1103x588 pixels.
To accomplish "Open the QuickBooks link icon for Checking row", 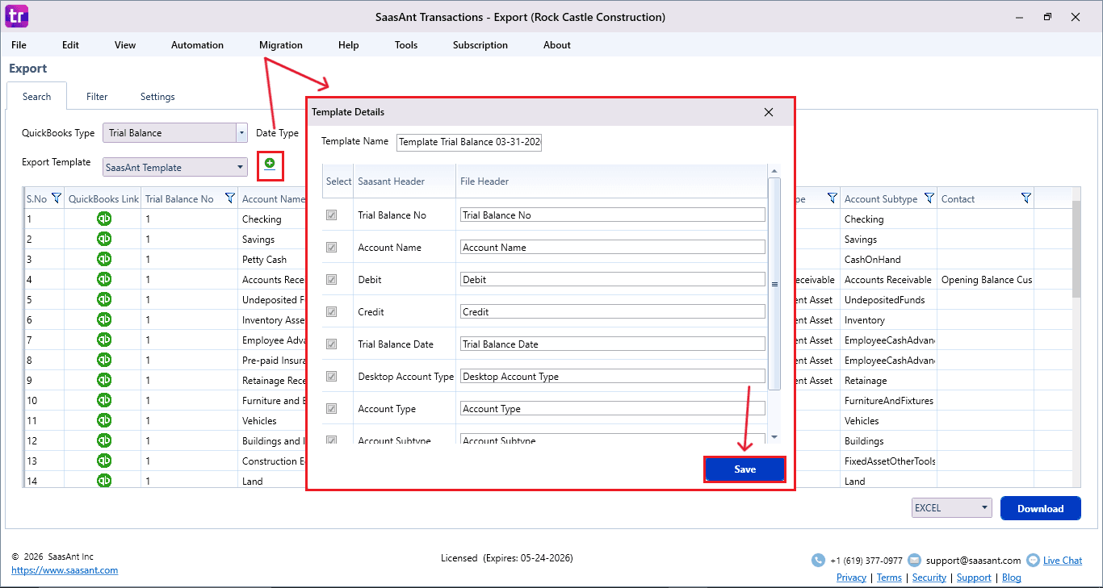I will 103,219.
